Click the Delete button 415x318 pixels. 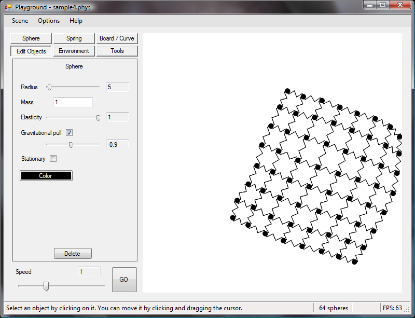(73, 253)
